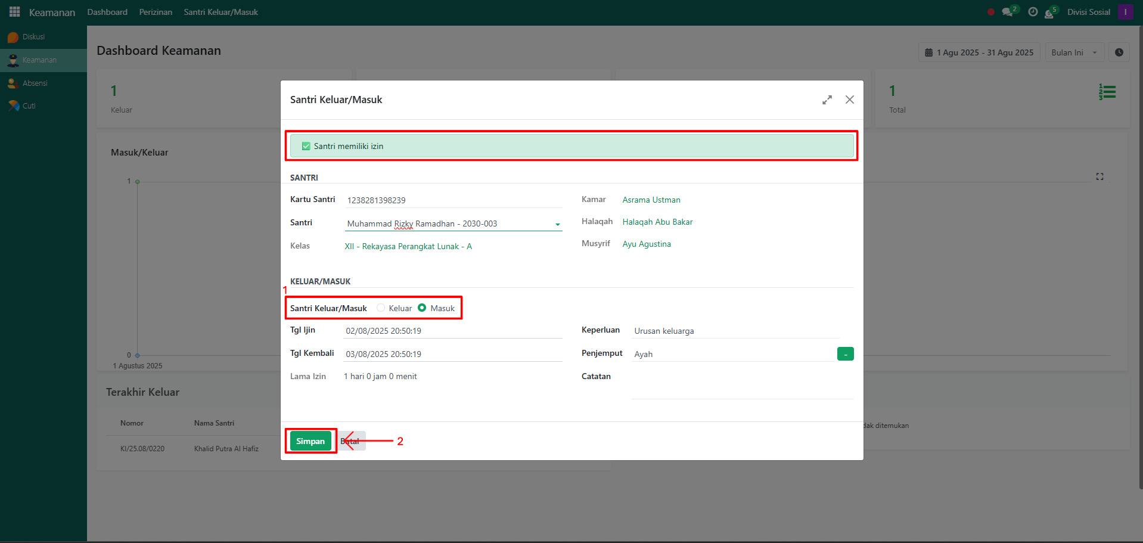Screen dimensions: 1143x543
Task: Click the conversations chat bubble icon
Action: [x=1007, y=12]
